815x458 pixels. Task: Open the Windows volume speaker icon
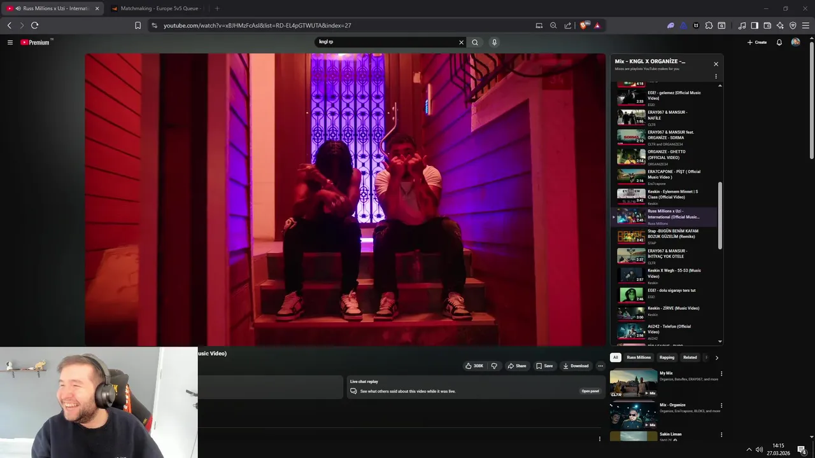tap(758, 450)
